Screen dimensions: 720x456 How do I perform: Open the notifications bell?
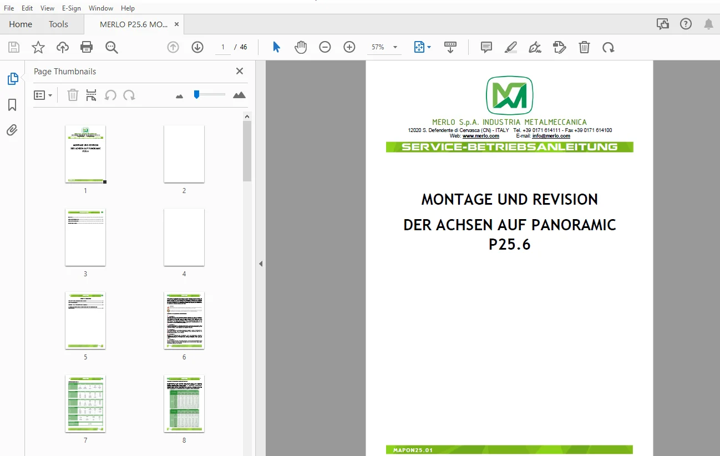coord(708,24)
